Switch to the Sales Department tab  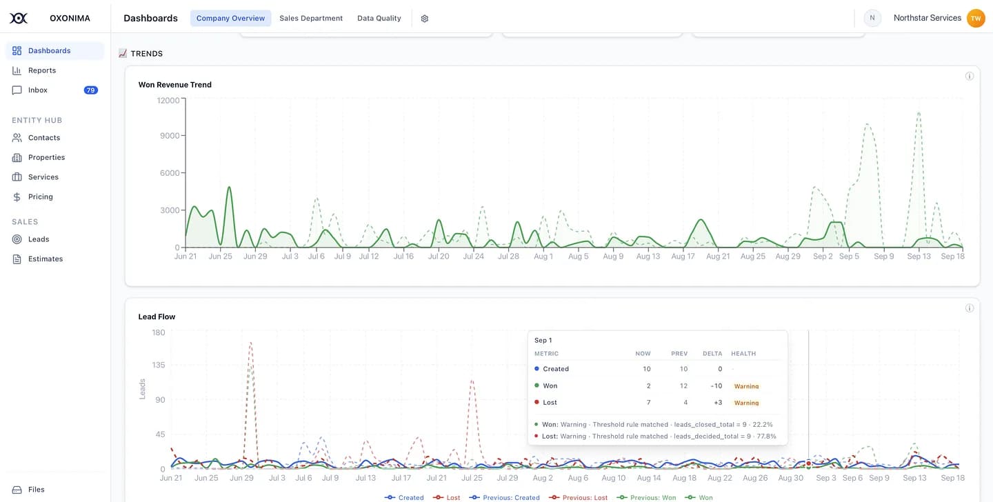[311, 19]
